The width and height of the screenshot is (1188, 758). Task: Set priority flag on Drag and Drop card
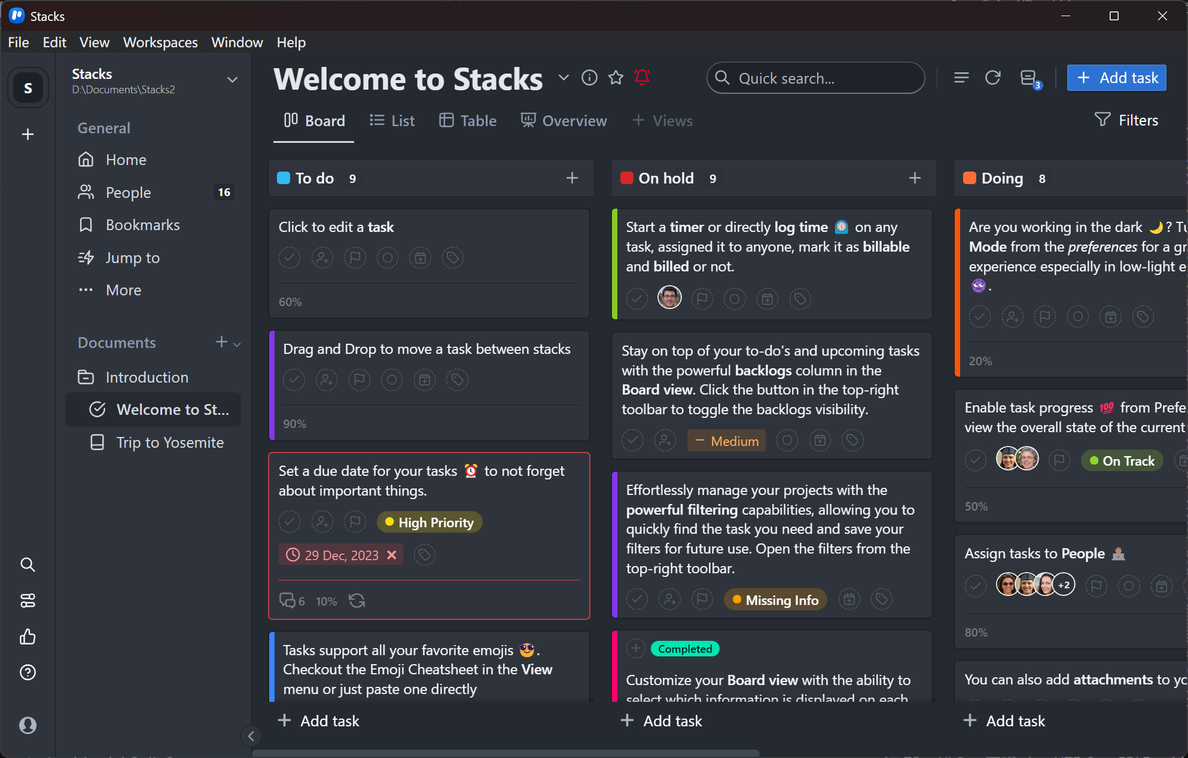tap(359, 380)
